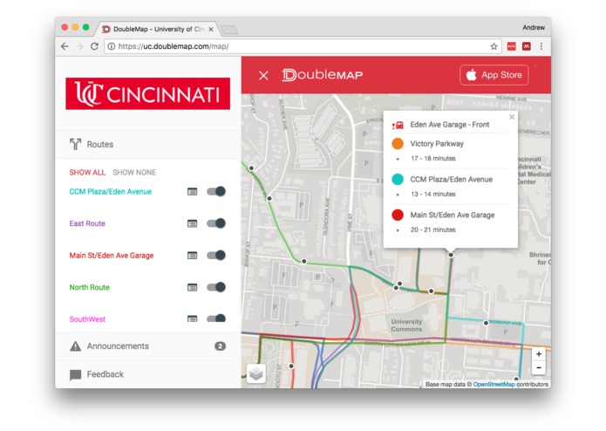
Task: Open the East Route schedule icon
Action: tap(192, 223)
